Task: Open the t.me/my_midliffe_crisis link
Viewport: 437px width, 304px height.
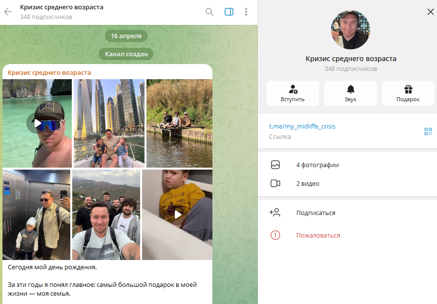Action: [x=302, y=127]
